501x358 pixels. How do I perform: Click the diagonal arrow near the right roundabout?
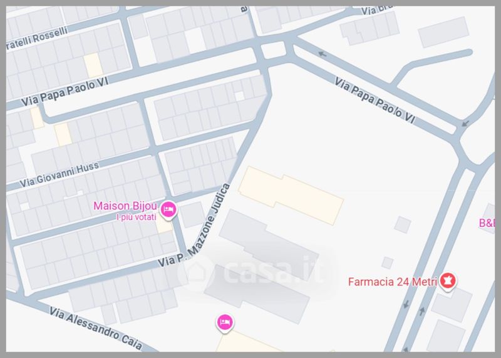(x=465, y=123)
